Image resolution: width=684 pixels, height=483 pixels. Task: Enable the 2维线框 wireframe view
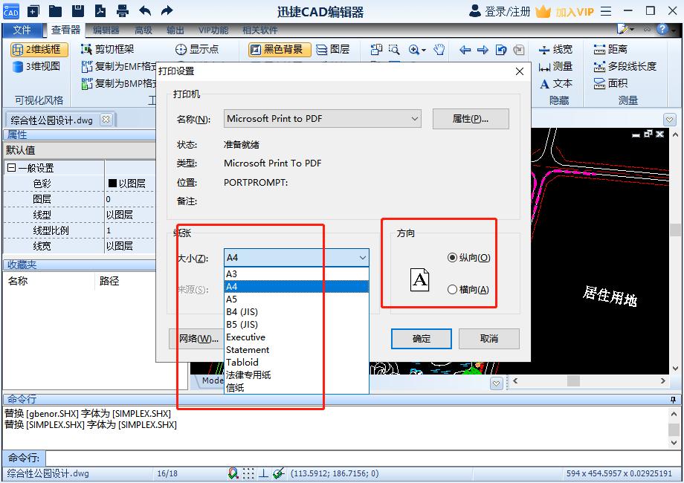point(39,49)
